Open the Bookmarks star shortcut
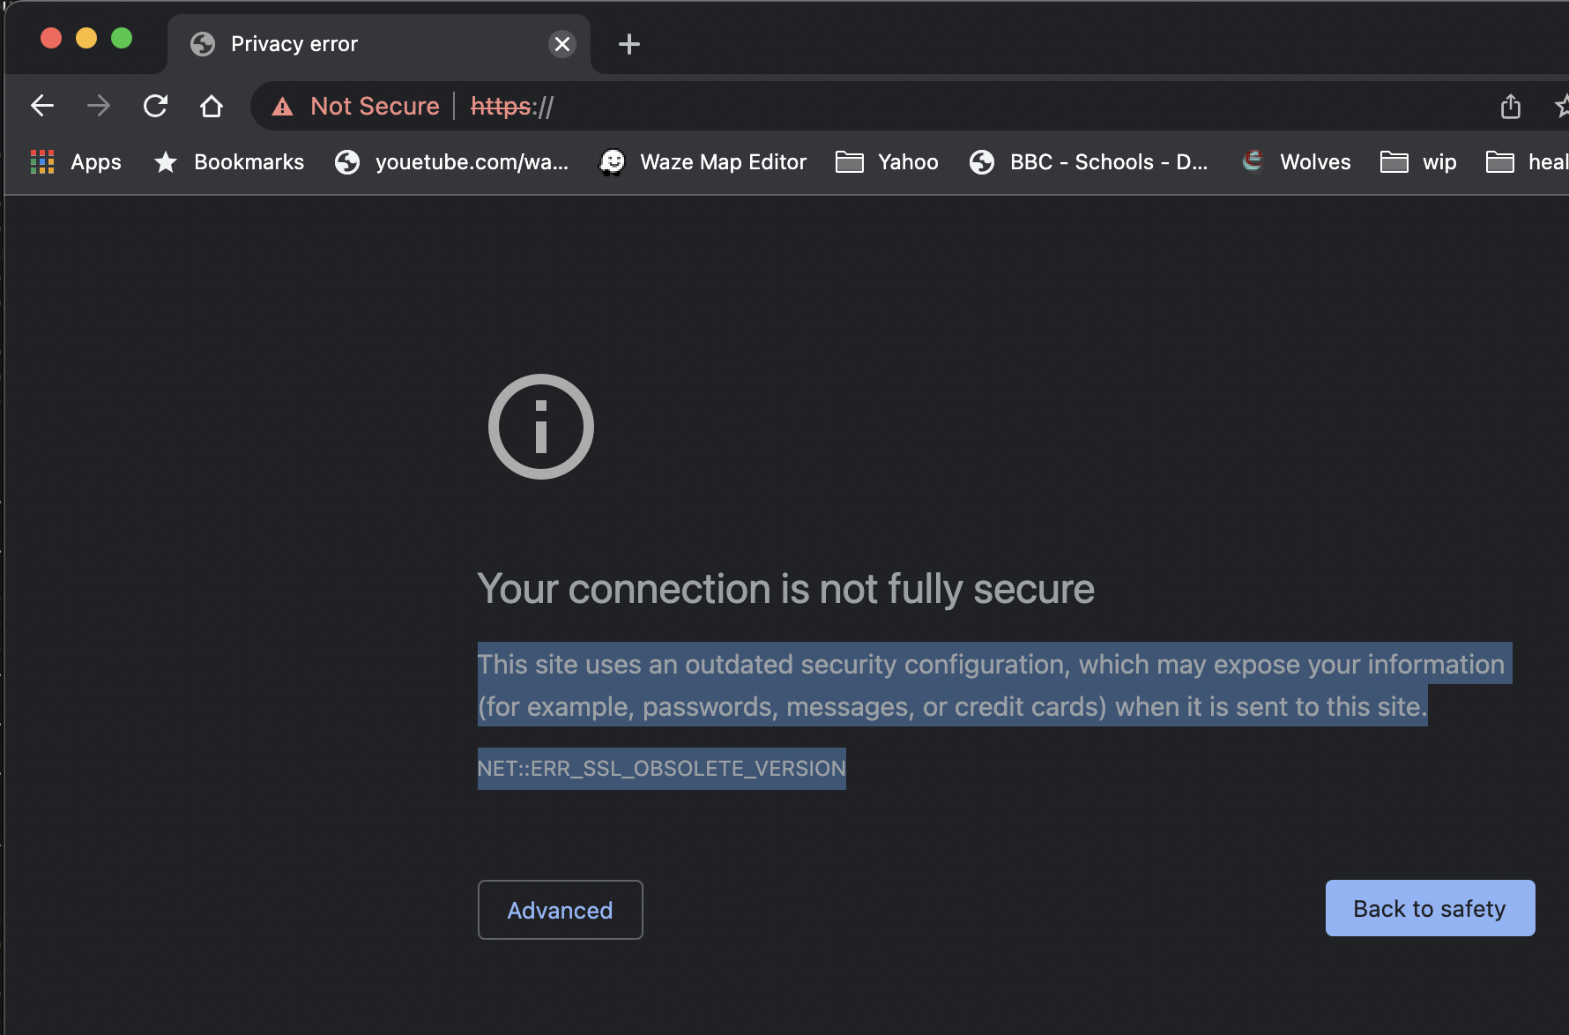The height and width of the screenshot is (1035, 1569). click(x=229, y=162)
